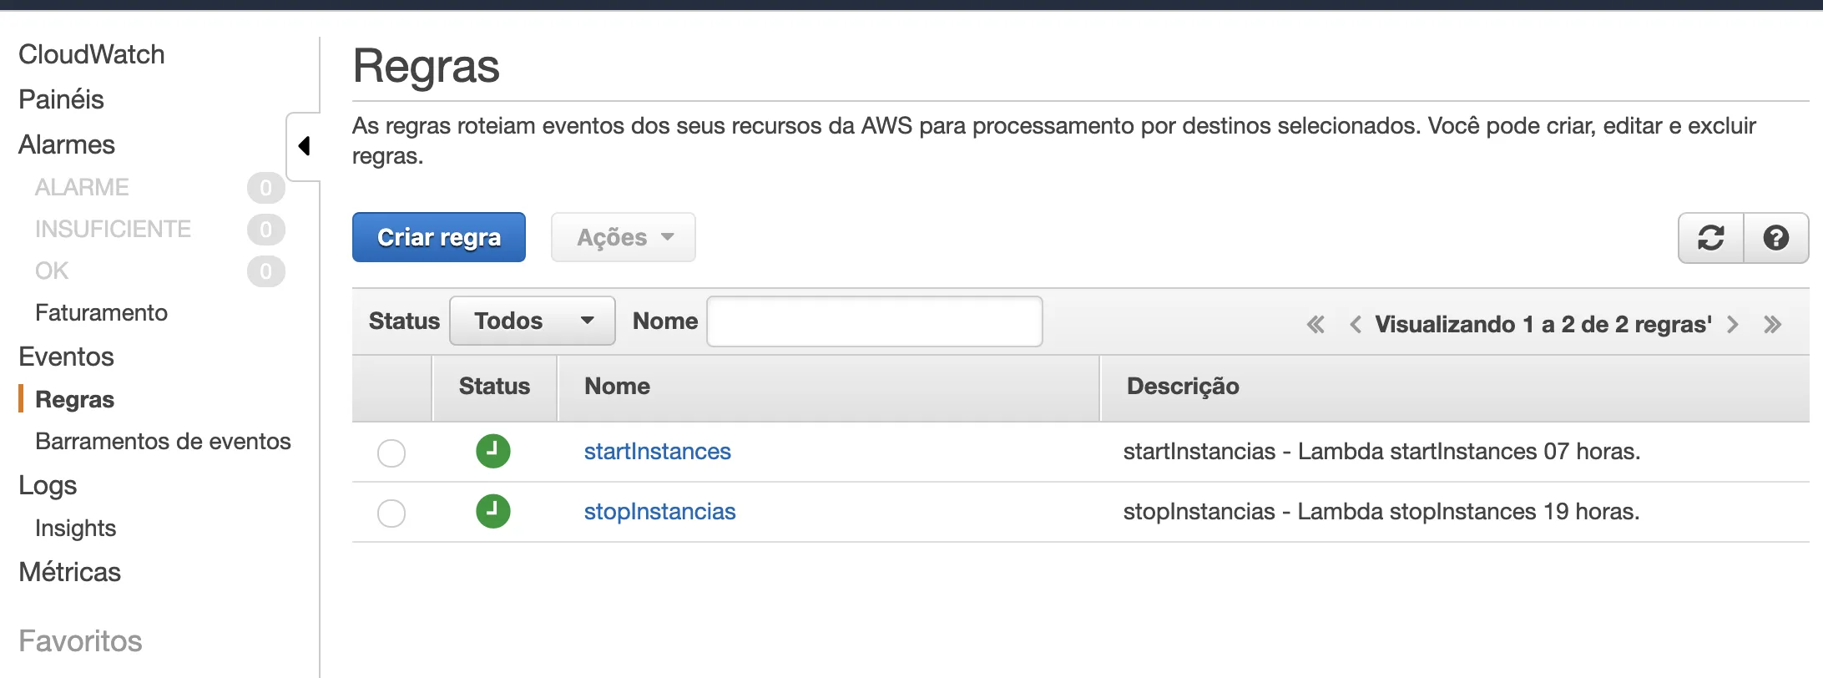Show alarms in OK state

(52, 271)
